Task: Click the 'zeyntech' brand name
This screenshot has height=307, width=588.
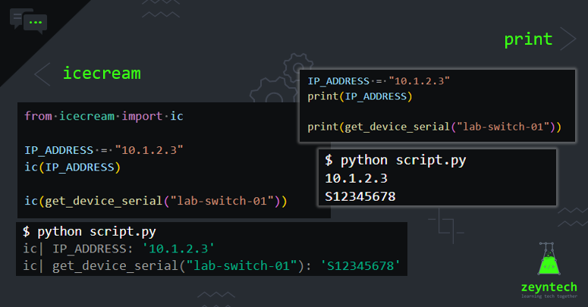Action: 549,287
